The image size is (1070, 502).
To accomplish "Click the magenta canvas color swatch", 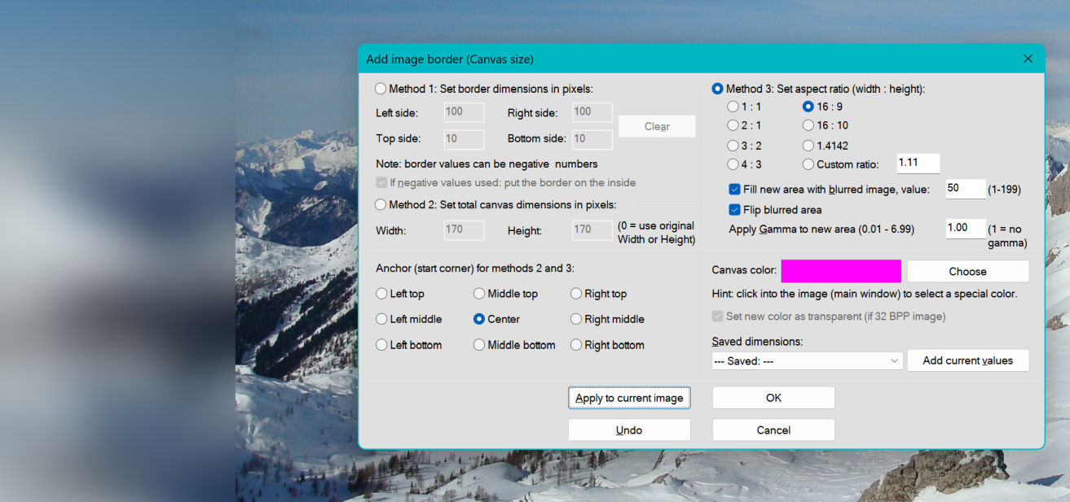I will pos(840,271).
